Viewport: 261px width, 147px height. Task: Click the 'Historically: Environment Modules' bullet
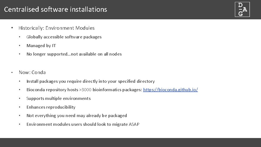[57, 28]
